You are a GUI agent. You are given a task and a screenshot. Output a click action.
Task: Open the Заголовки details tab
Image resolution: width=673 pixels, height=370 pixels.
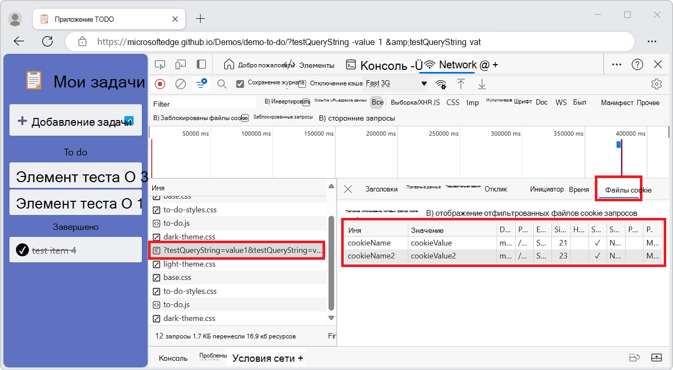[382, 189]
